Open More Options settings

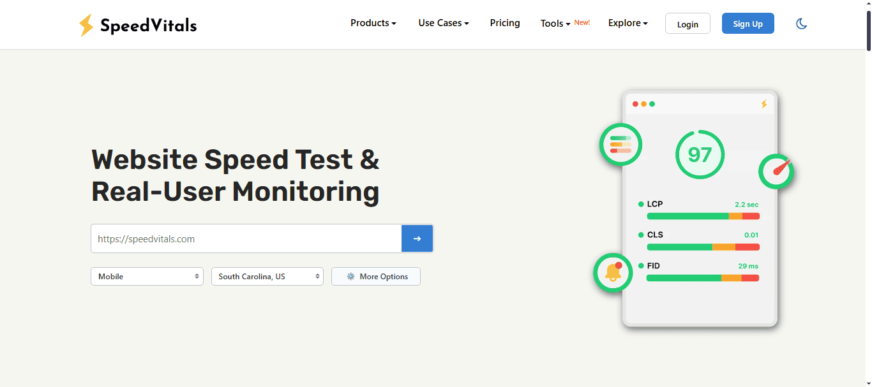click(376, 277)
